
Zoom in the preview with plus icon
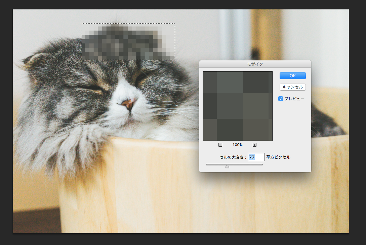(x=254, y=145)
